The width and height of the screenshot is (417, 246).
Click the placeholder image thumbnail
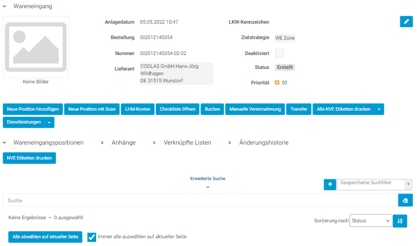[35, 47]
